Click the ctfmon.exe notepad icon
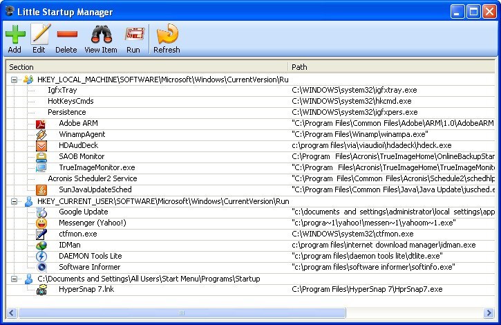 pos(41,234)
